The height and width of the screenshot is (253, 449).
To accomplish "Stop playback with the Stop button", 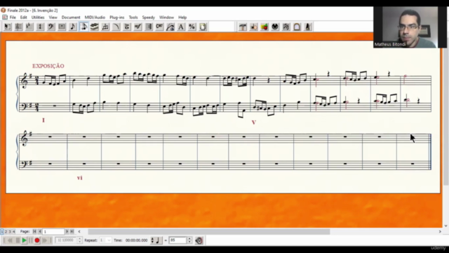I will 18,240.
